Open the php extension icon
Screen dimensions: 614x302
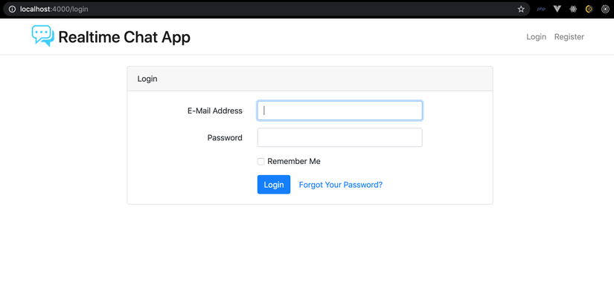pos(541,9)
